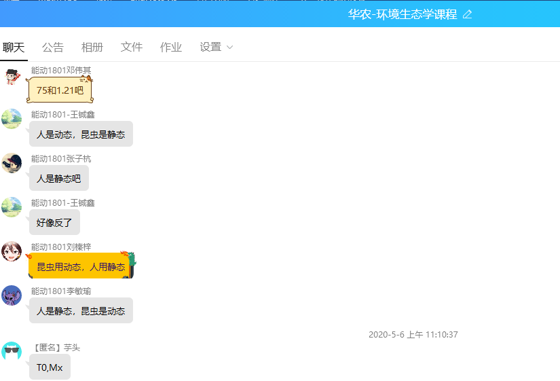The width and height of the screenshot is (560, 381).
Task: Click 邓伟其's avatar
Action: click(12, 76)
